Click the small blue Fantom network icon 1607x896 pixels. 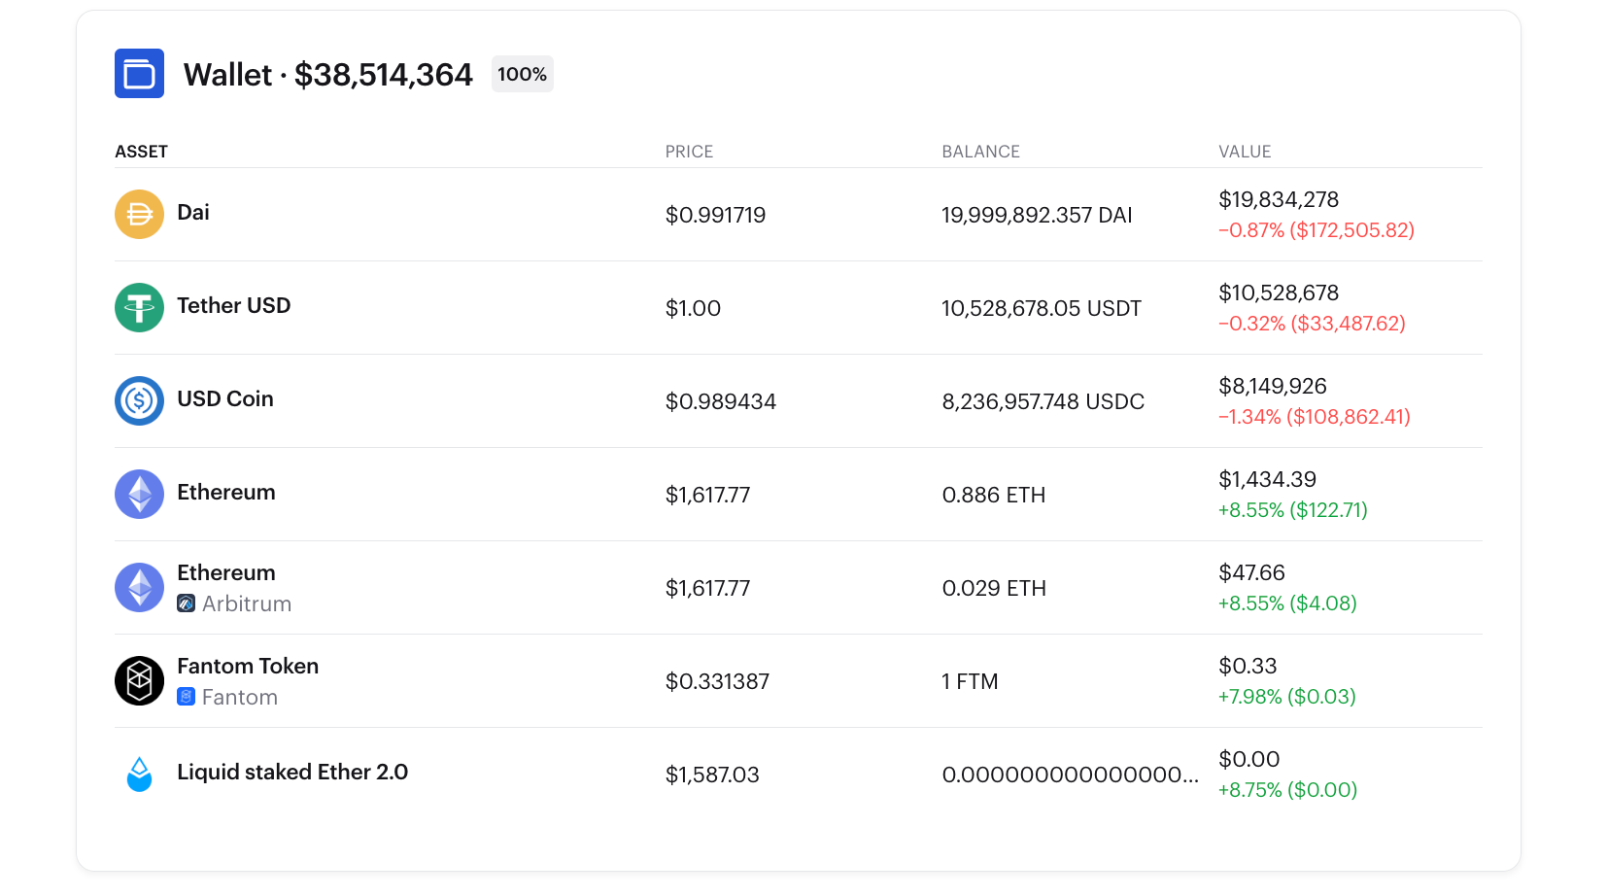coord(187,697)
